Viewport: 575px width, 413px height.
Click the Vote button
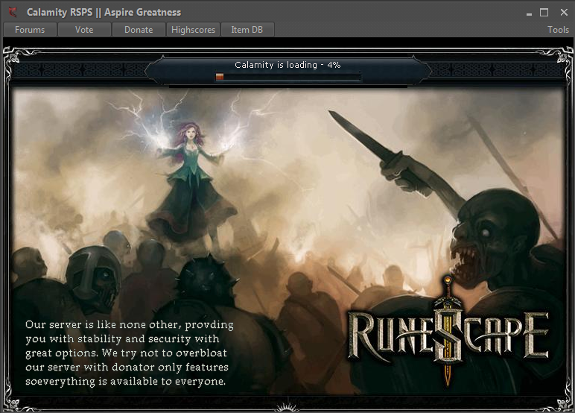pos(84,30)
